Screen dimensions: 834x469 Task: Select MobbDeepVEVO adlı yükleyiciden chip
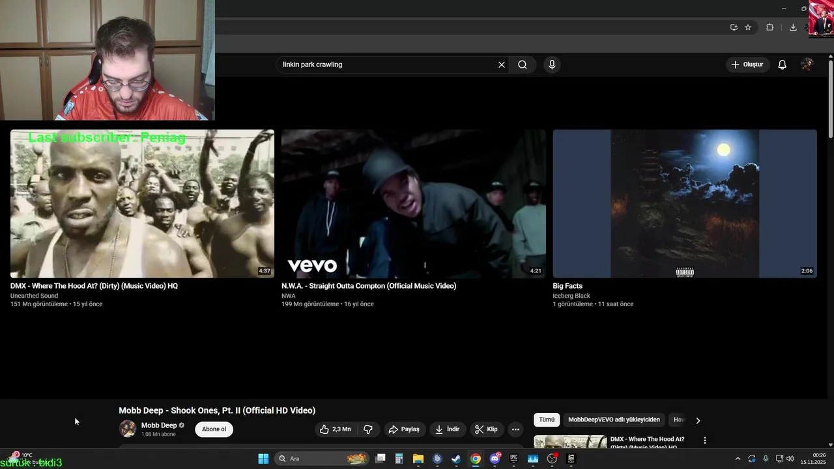614,420
